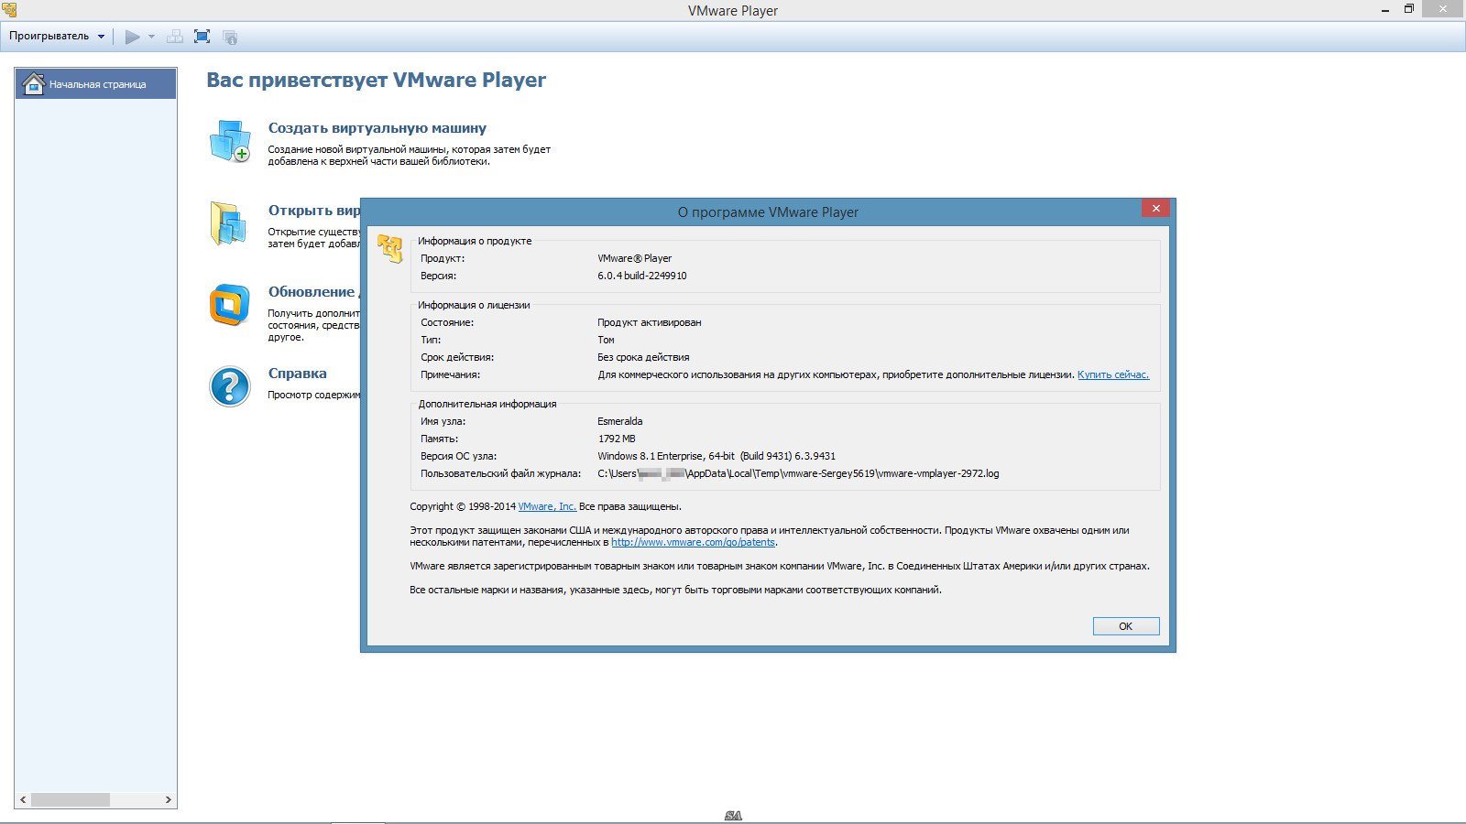The width and height of the screenshot is (1466, 824).
Task: Click the sidebar scrollbar right arrow
Action: point(168,799)
